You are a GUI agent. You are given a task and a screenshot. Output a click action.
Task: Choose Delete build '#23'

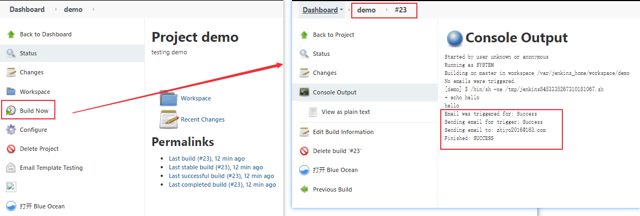[338, 151]
